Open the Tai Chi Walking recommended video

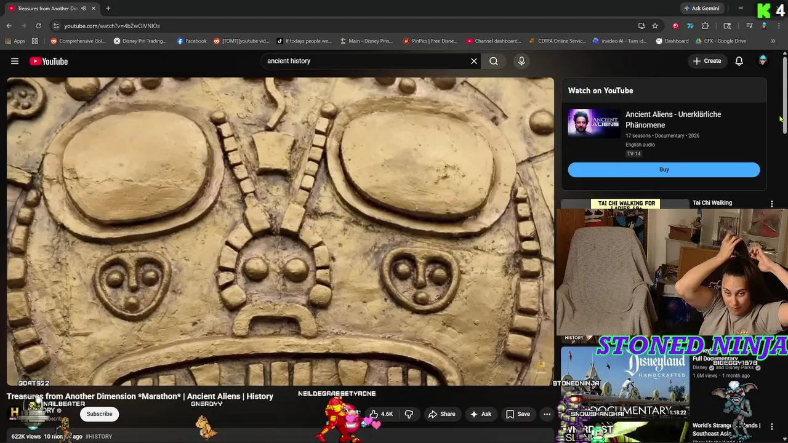(712, 202)
